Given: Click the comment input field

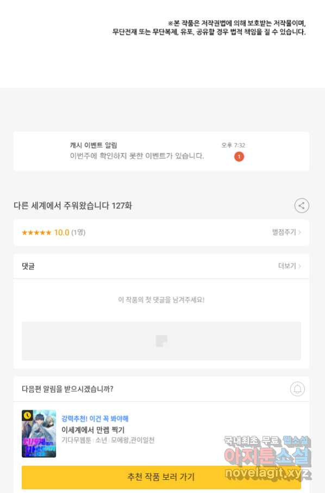Looking at the screenshot, I should [x=161, y=341].
